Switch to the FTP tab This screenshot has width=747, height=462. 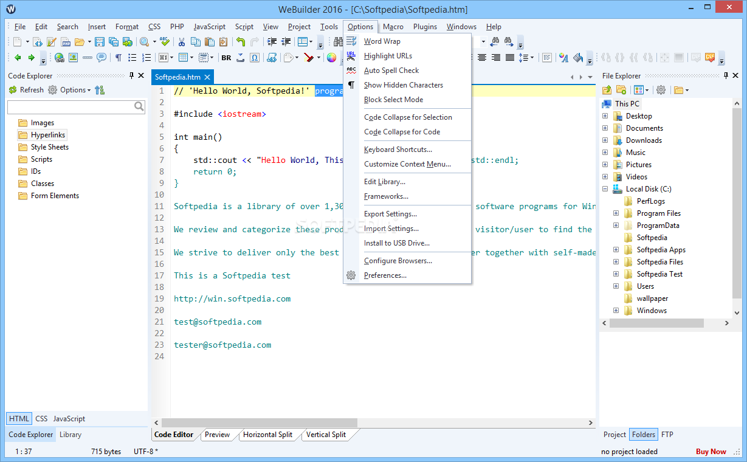667,435
